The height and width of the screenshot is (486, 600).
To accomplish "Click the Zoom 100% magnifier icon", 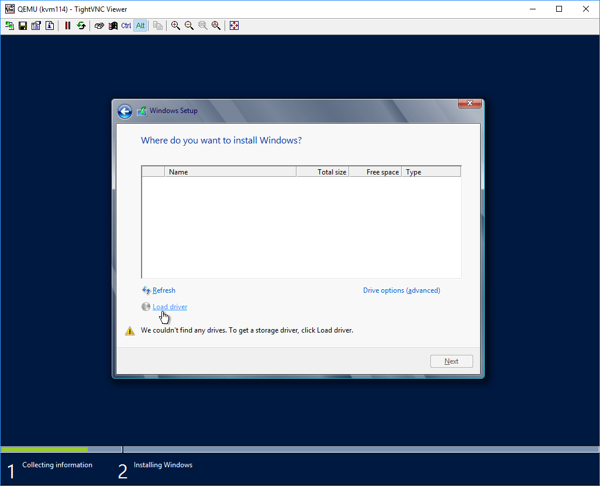I will click(x=203, y=26).
